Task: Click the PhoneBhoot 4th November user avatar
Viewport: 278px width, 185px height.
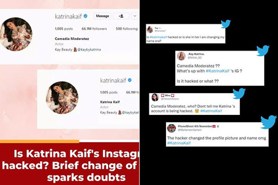Action: (x=171, y=128)
